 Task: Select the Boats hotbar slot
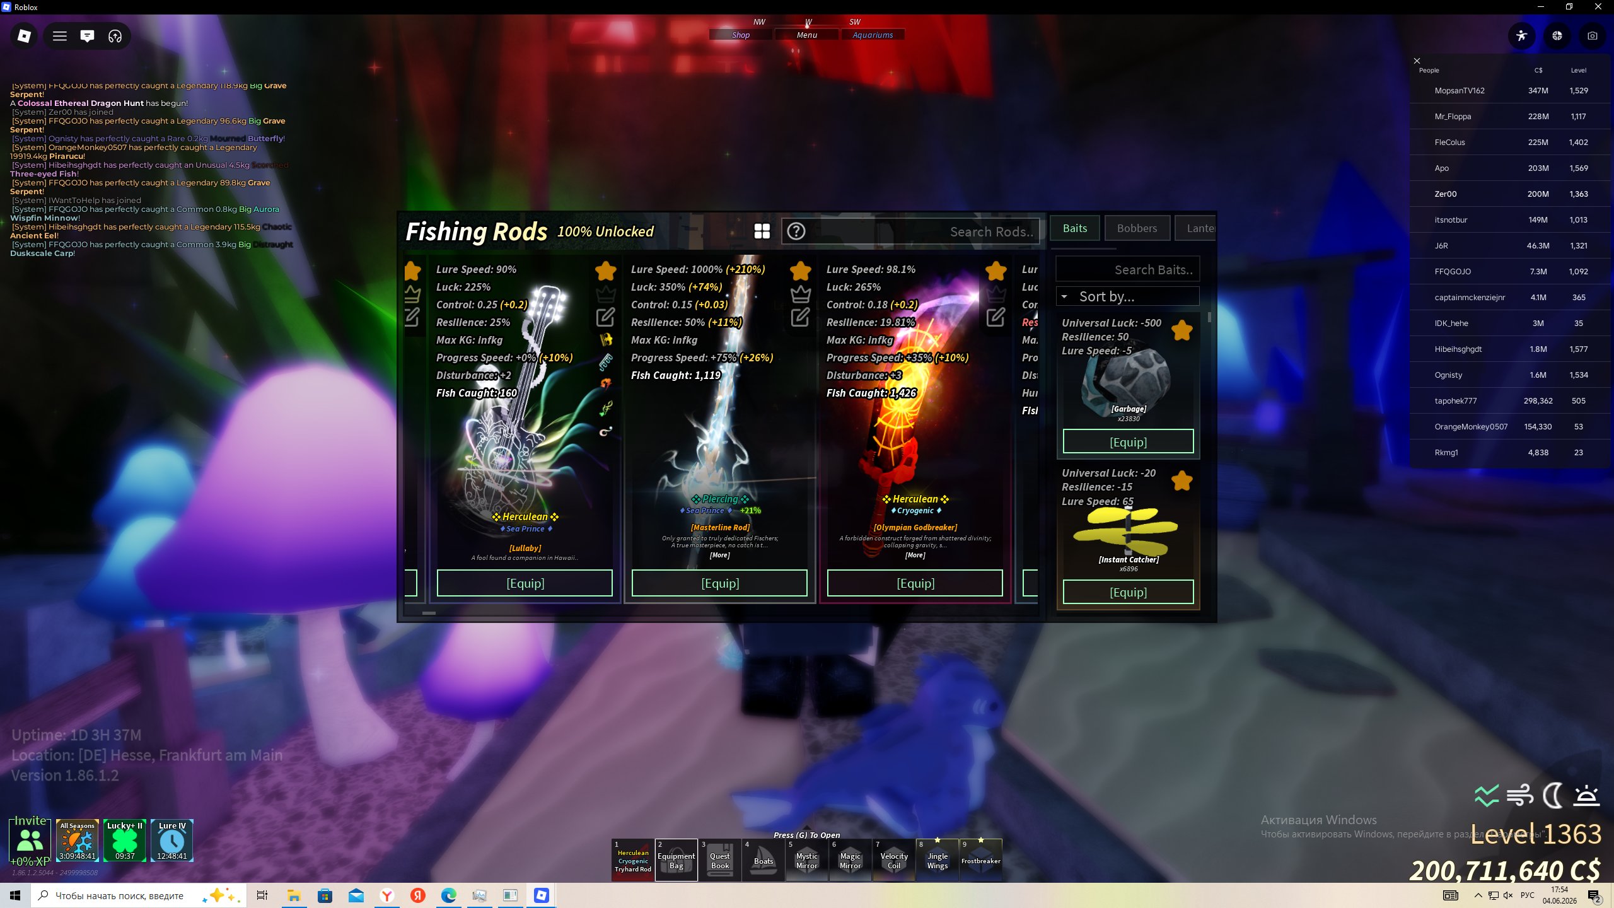click(763, 860)
